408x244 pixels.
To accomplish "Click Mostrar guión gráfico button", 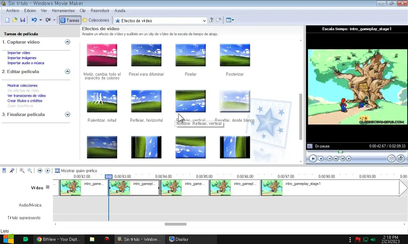I will pos(76,171).
